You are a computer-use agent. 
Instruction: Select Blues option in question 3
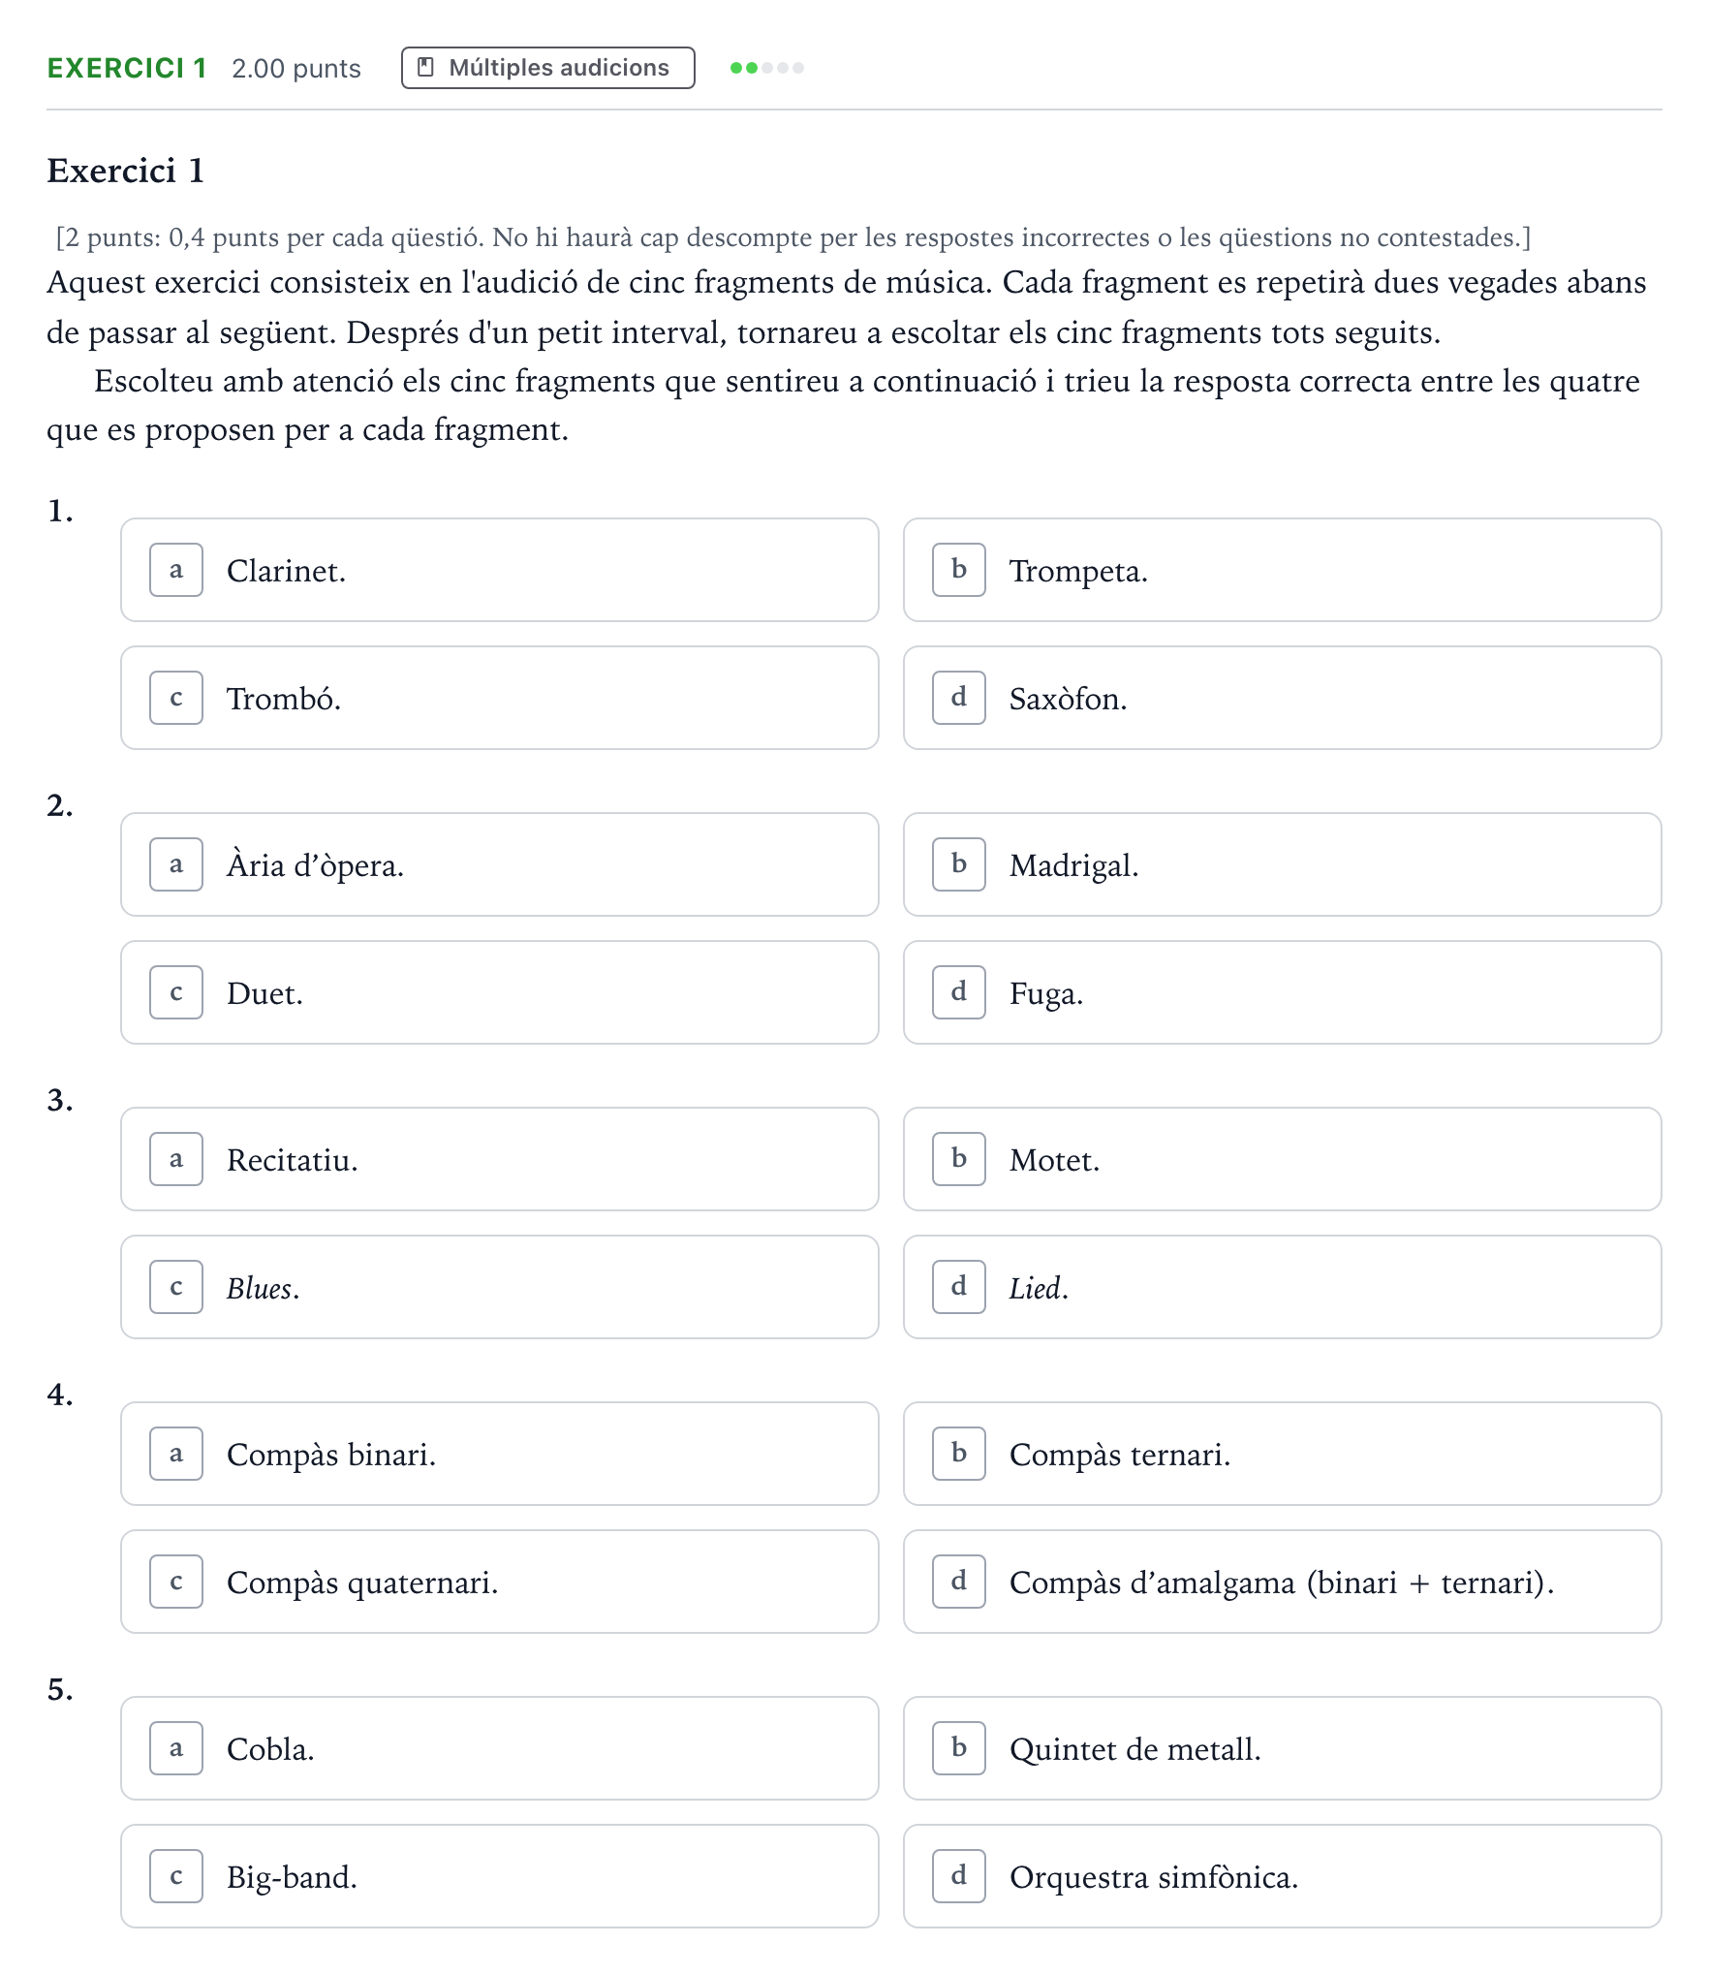tap(500, 1287)
